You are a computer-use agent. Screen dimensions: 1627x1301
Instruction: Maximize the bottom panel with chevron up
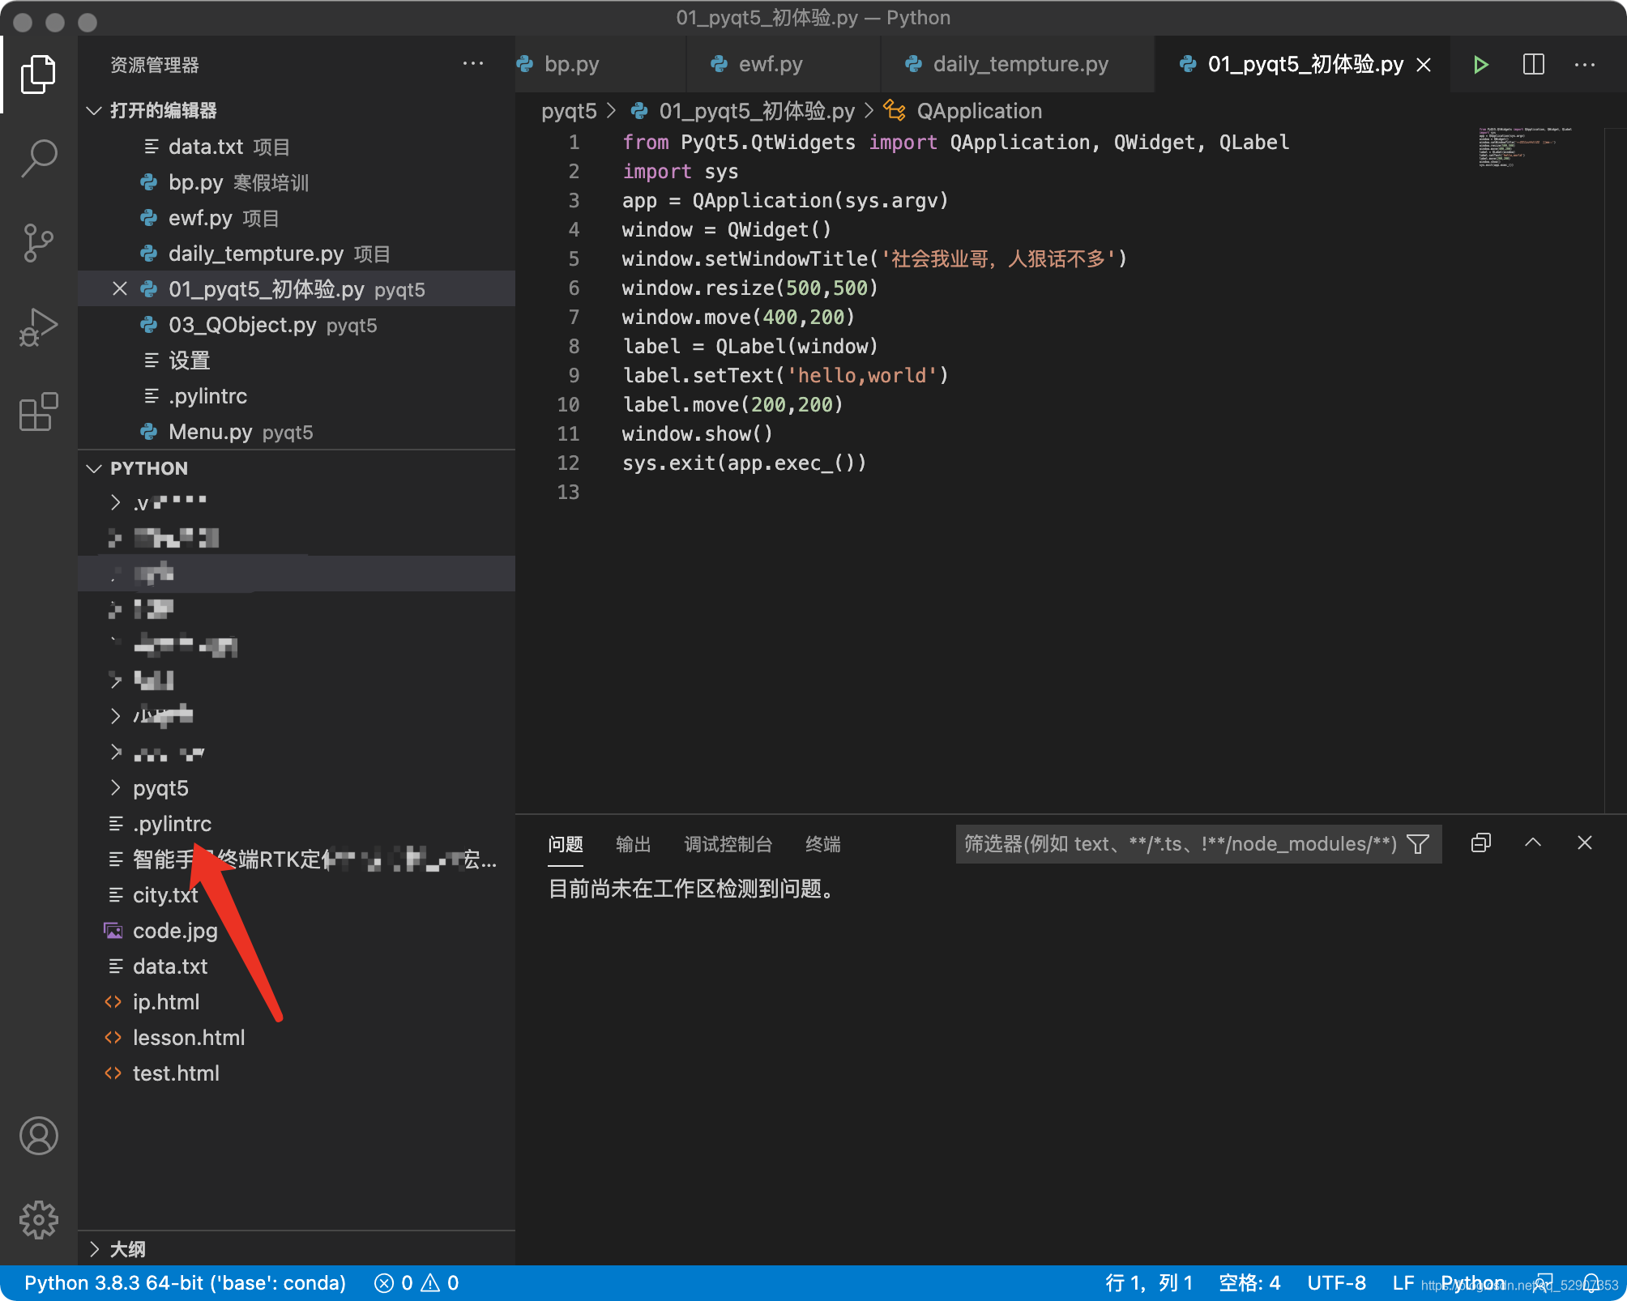click(x=1532, y=843)
